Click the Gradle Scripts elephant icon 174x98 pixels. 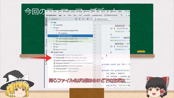52,52
